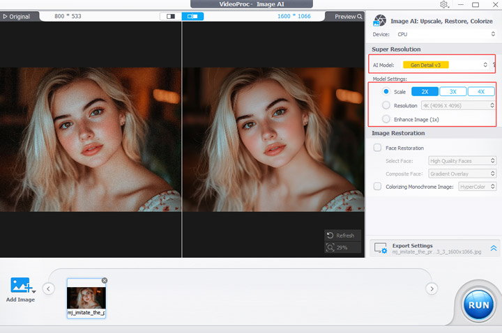
Task: Click the Add Image icon
Action: pos(20,285)
